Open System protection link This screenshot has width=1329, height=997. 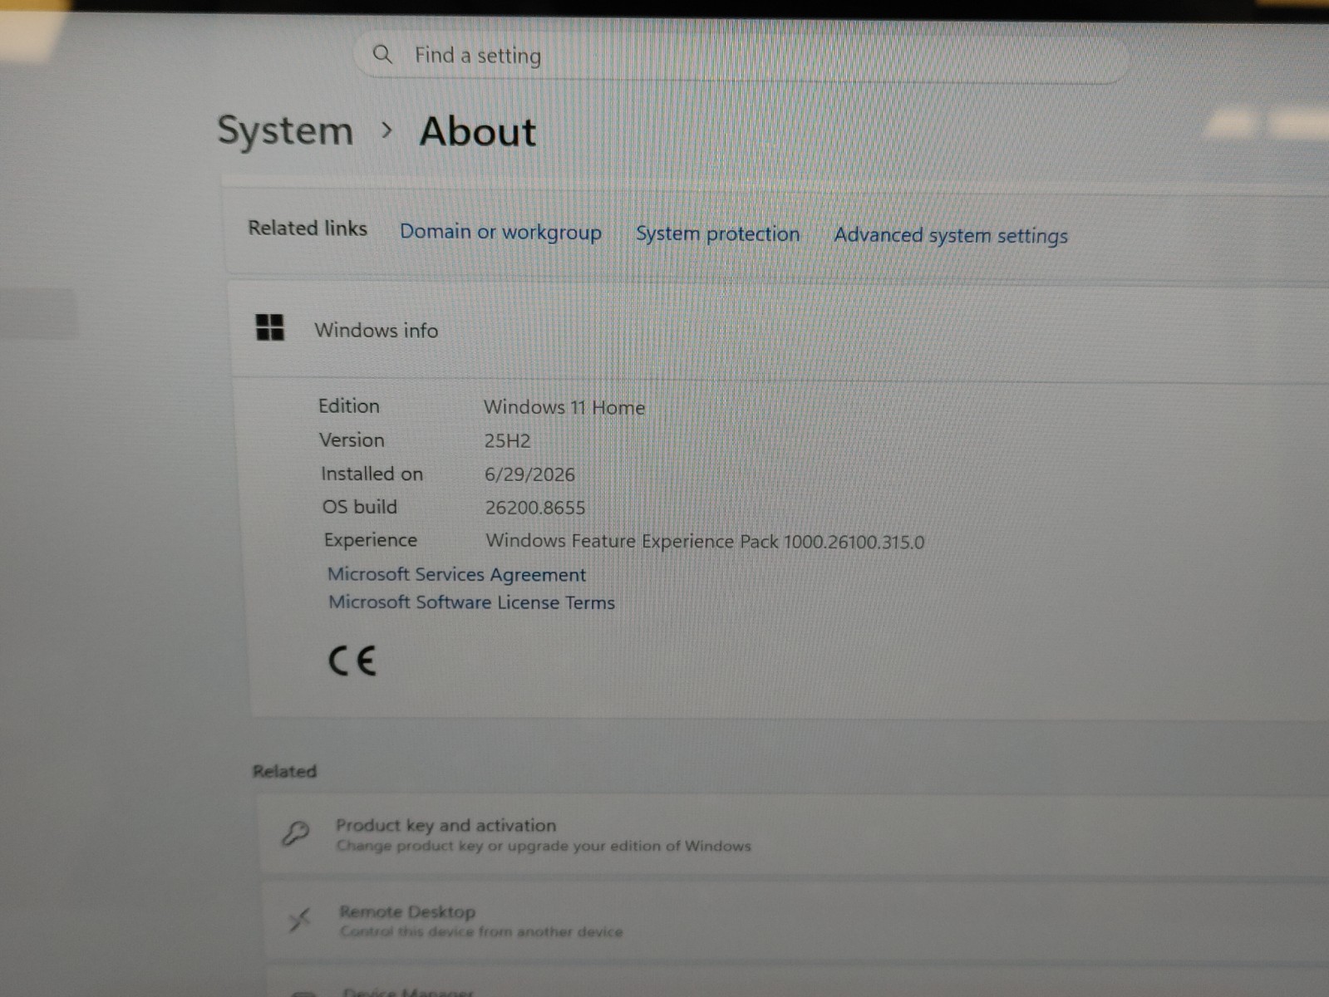click(717, 234)
